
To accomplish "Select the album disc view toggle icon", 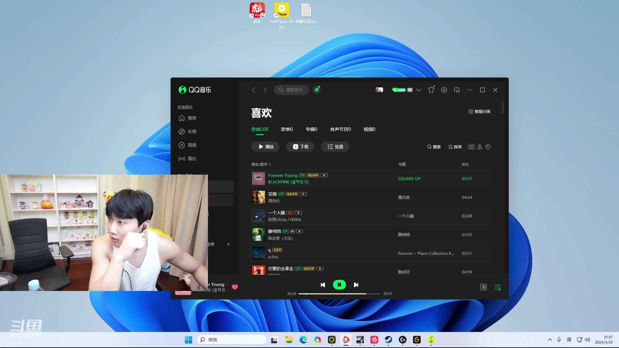I will (x=488, y=147).
